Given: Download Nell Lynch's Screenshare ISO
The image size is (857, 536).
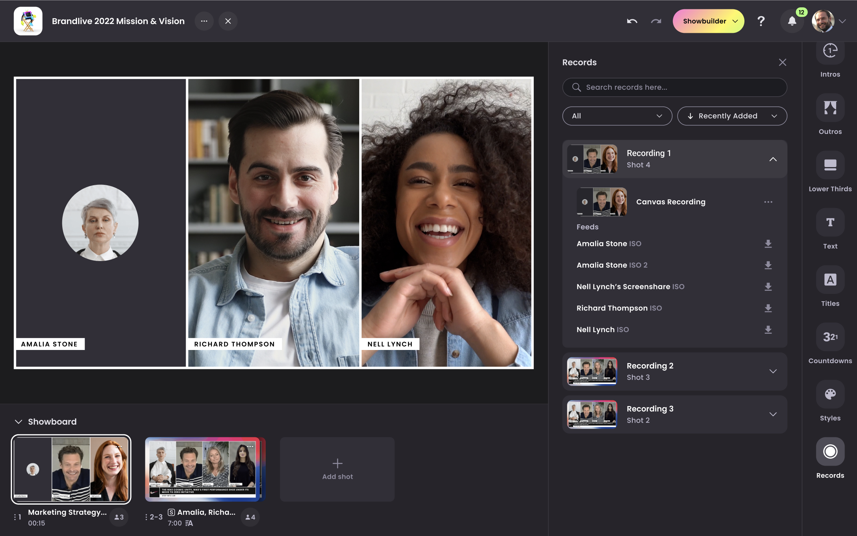Looking at the screenshot, I should (x=768, y=287).
